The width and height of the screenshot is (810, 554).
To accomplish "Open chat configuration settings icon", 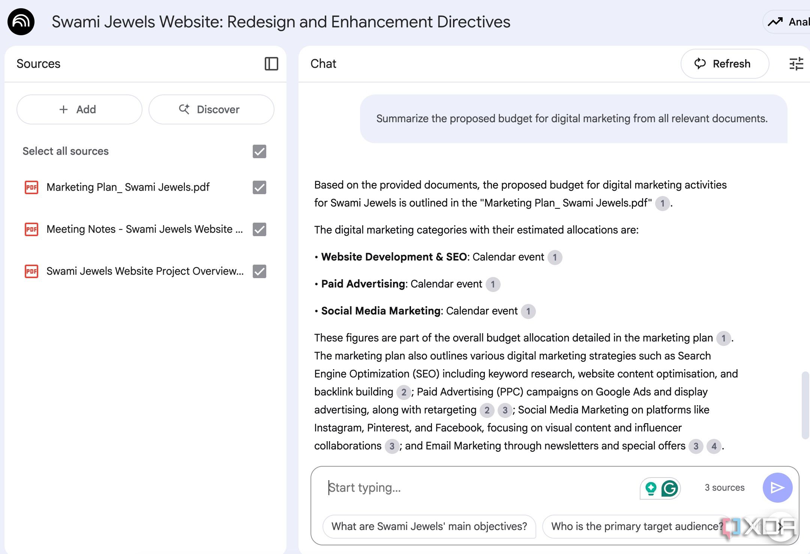I will [796, 64].
